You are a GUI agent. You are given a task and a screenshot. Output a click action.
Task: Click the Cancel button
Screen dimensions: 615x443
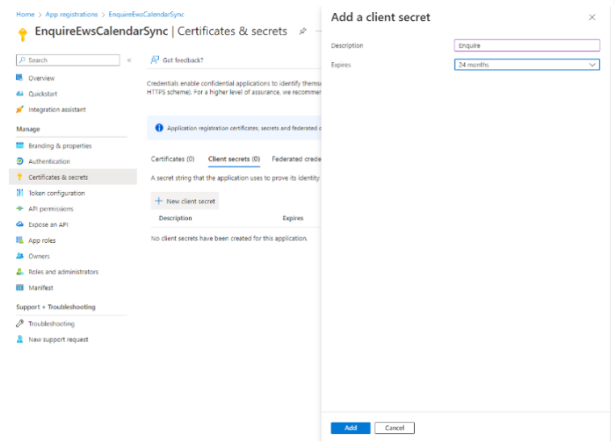[394, 428]
